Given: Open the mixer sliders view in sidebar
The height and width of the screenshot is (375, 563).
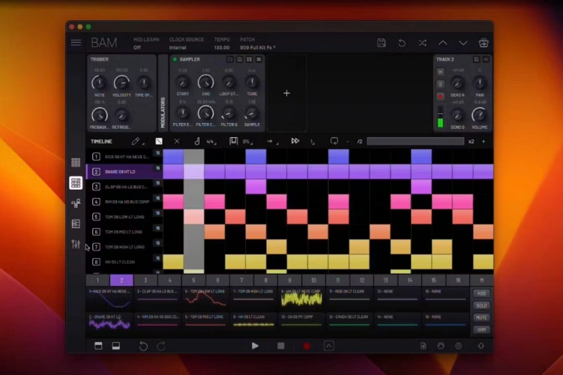Looking at the screenshot, I should point(76,244).
